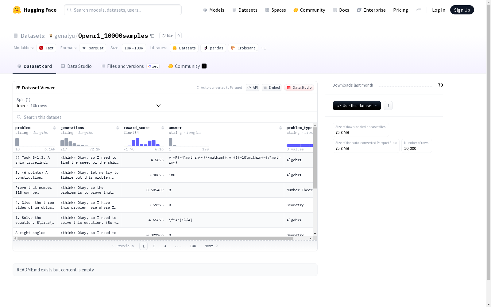
Task: Click the Dataset Viewer table icon
Action: (x=18, y=87)
